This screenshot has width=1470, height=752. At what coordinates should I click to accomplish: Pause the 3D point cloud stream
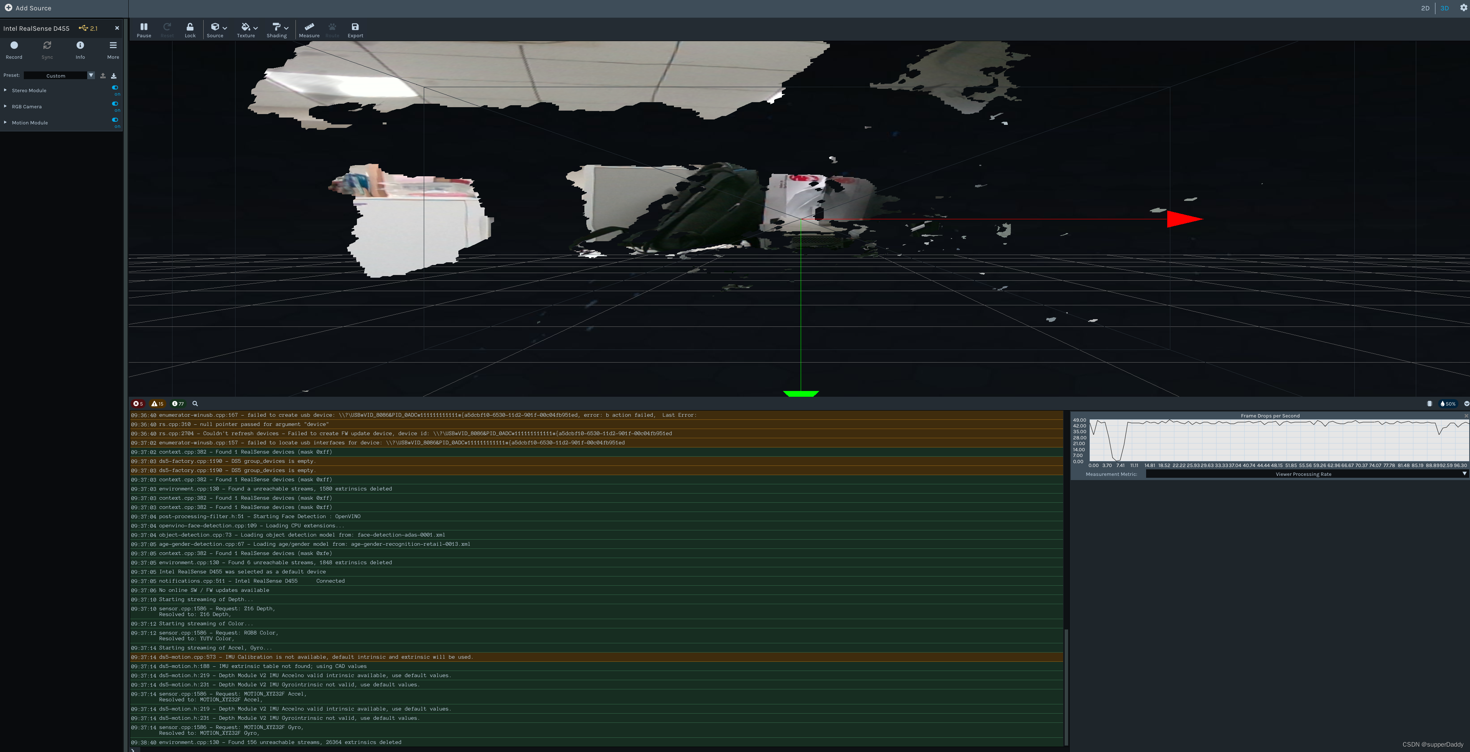click(144, 30)
